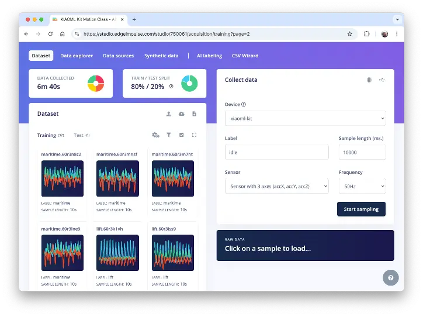Expand the Frequency dropdown set to 50Hz
Screen dimensions: 423x316
pos(362,186)
